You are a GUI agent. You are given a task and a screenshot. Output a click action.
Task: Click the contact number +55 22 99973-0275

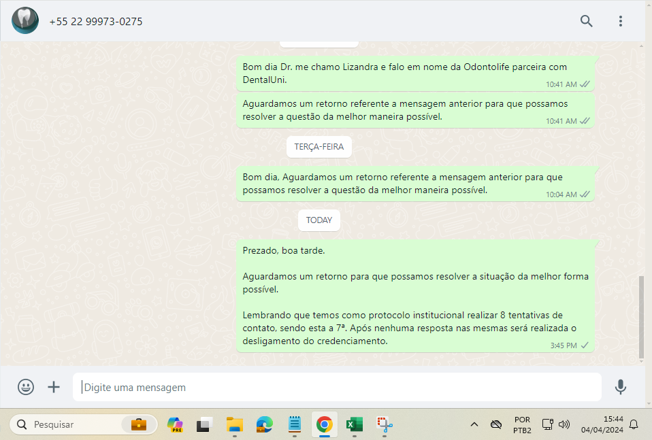click(x=96, y=22)
